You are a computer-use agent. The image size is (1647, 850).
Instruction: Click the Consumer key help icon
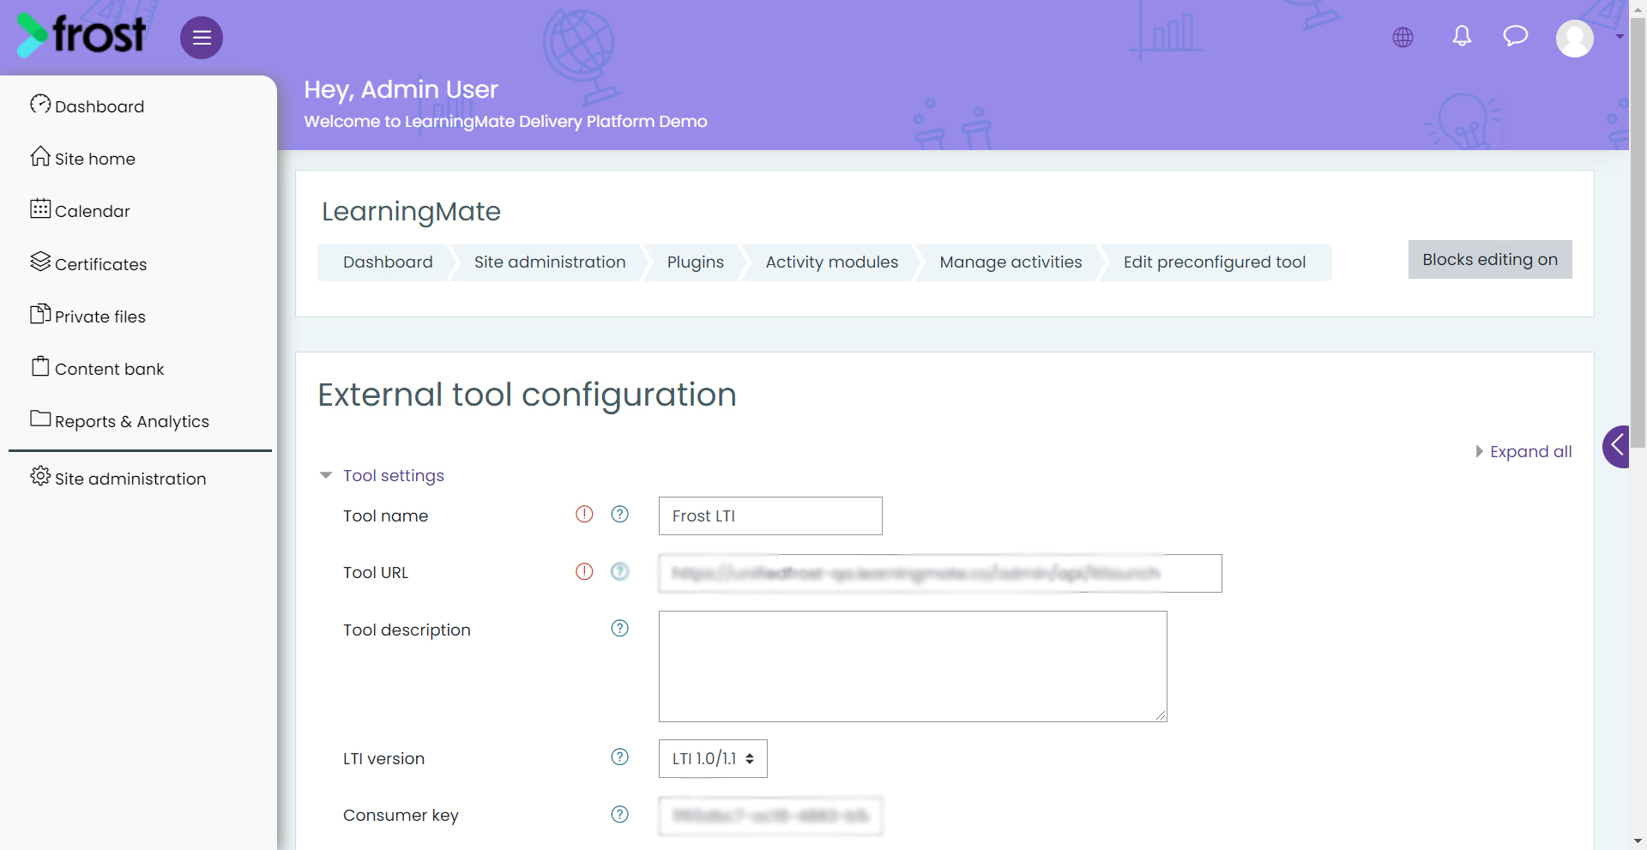(x=619, y=814)
